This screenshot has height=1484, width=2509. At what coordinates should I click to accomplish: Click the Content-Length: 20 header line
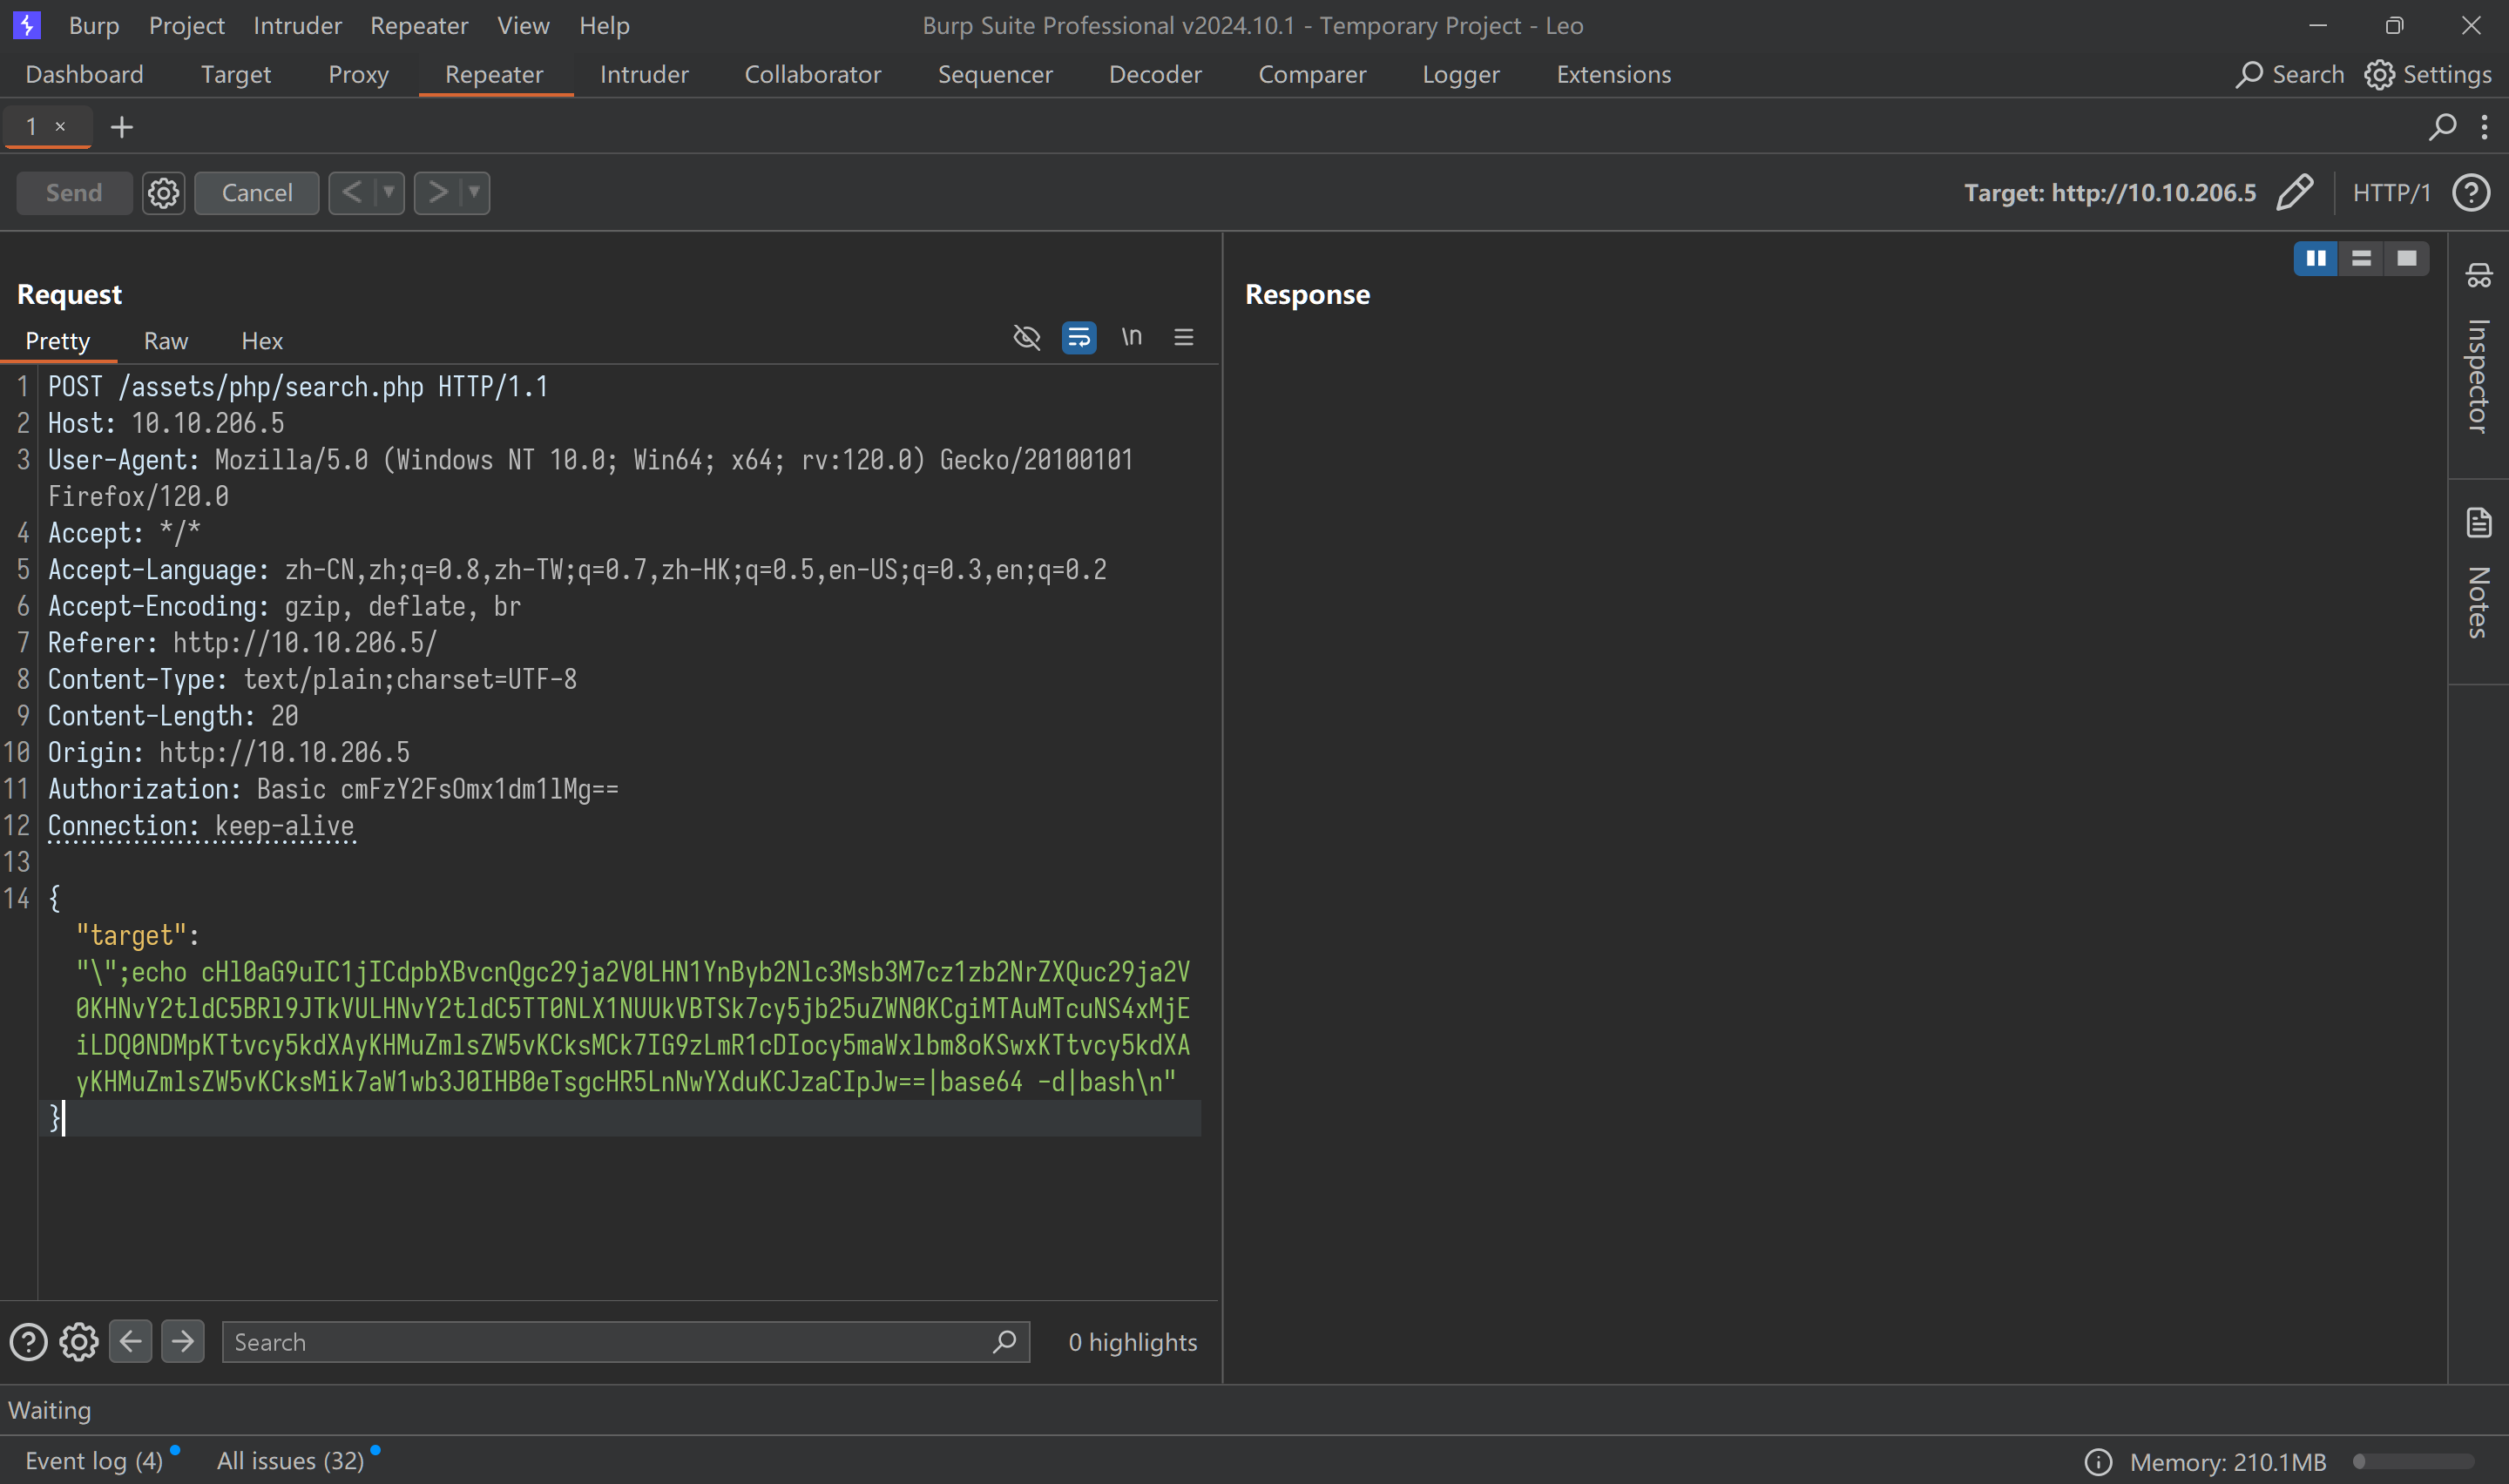173,716
